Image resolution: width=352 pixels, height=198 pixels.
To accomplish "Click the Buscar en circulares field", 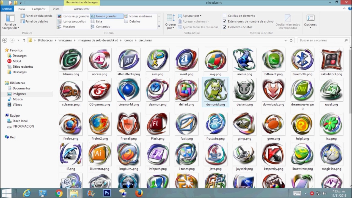I will (x=324, y=40).
